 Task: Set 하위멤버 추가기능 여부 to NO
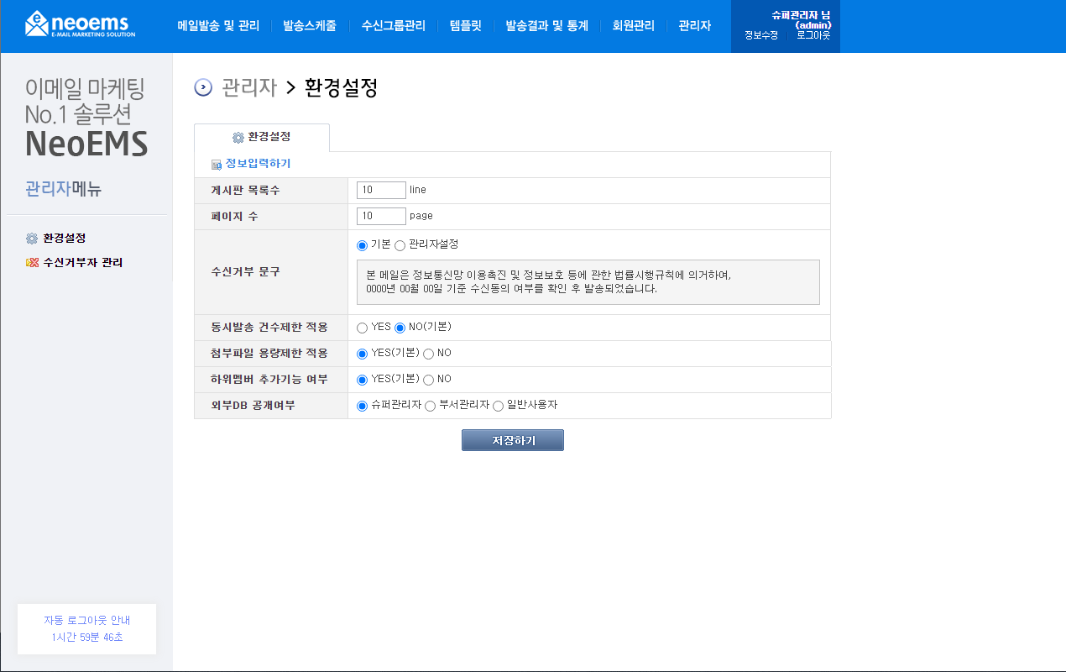[x=428, y=380]
